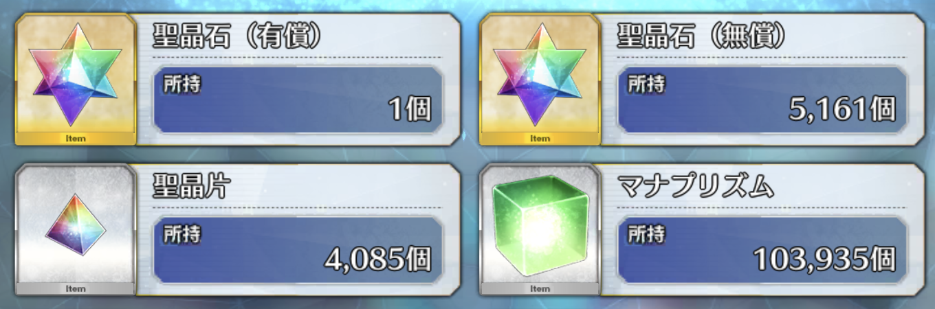This screenshot has height=309, width=935.
Task: Click the 1個 owned count field
Action: (298, 100)
